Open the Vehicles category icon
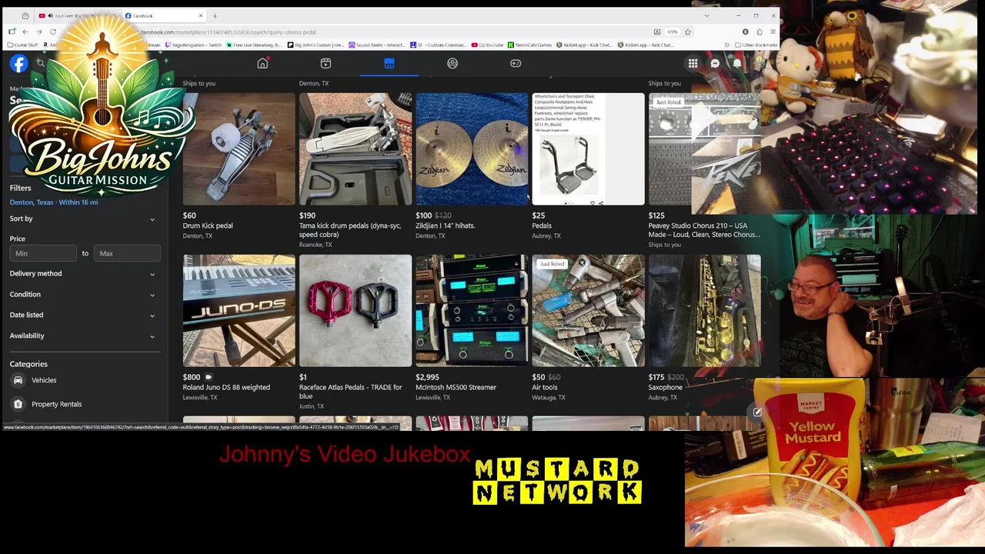The image size is (985, 554). pos(18,380)
